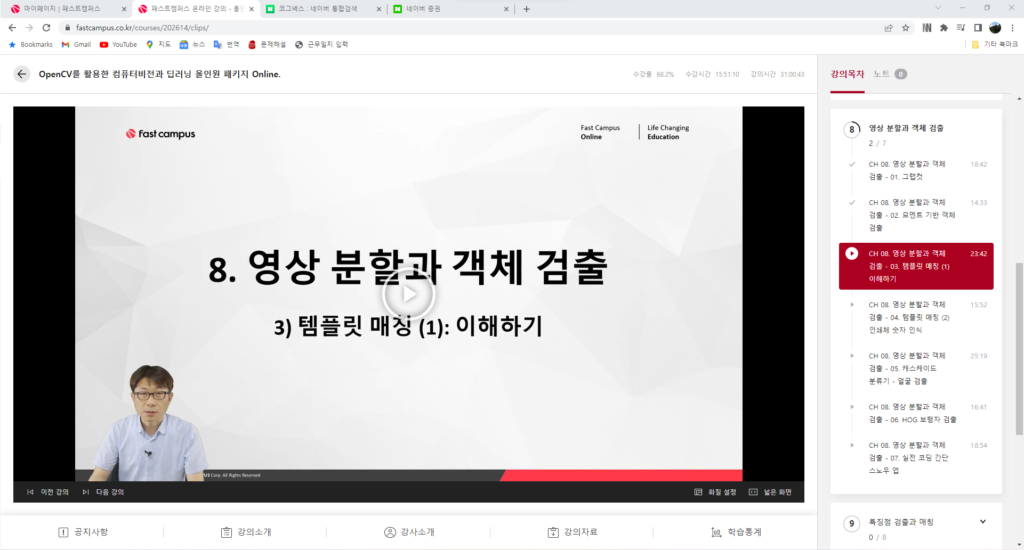1024x550 pixels.
Task: Open the browser extensions puzzle icon
Action: click(944, 28)
